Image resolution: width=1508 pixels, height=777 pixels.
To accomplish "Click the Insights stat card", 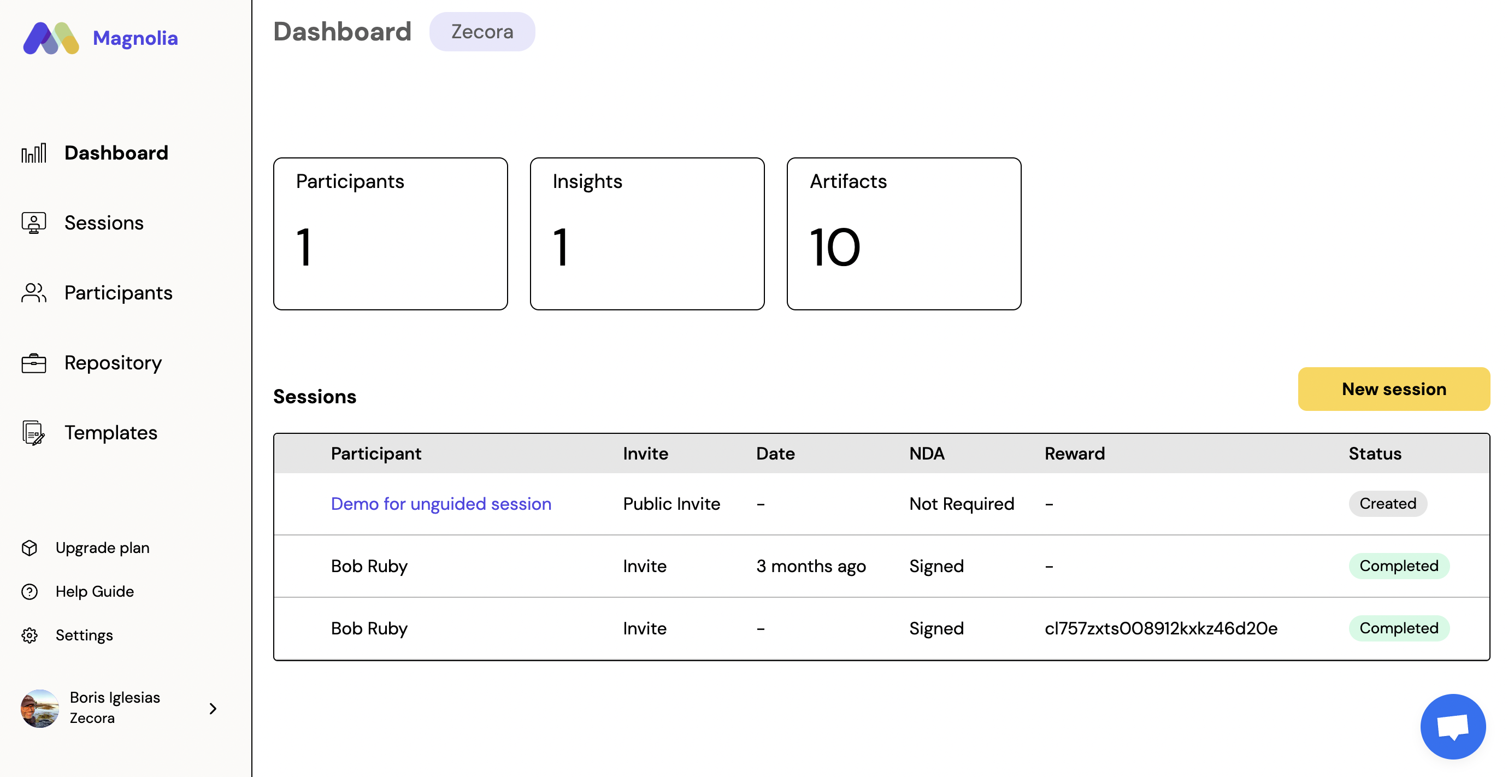I will (x=647, y=234).
